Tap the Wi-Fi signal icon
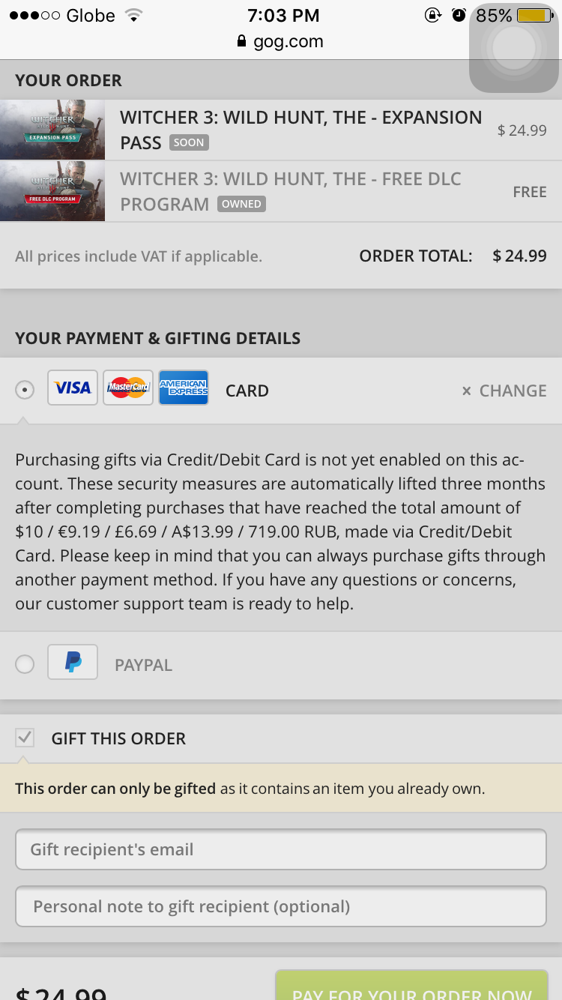Screen dimensions: 562x1000 coord(133,15)
